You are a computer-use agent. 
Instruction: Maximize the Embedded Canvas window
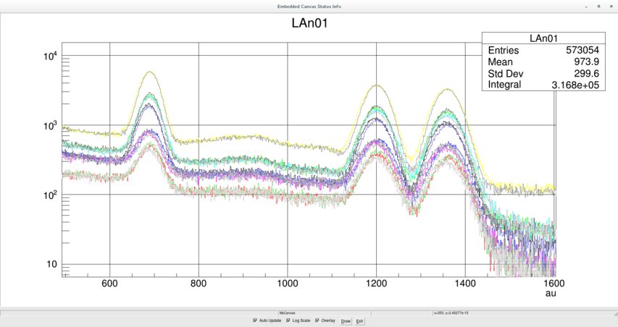[x=598, y=7]
